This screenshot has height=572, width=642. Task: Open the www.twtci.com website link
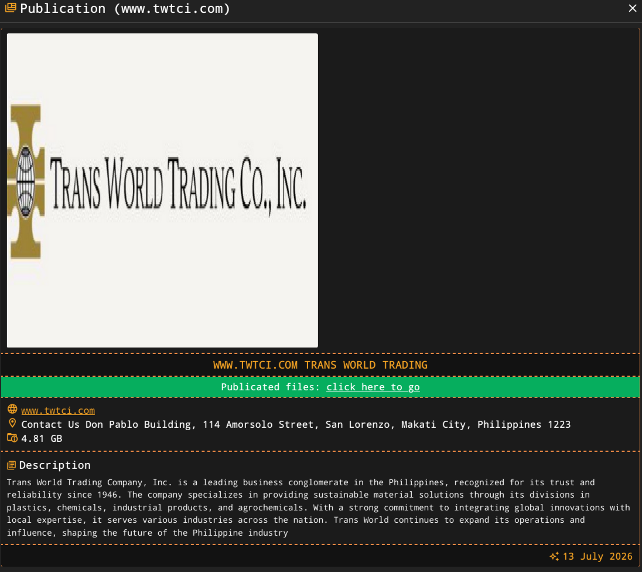point(58,410)
